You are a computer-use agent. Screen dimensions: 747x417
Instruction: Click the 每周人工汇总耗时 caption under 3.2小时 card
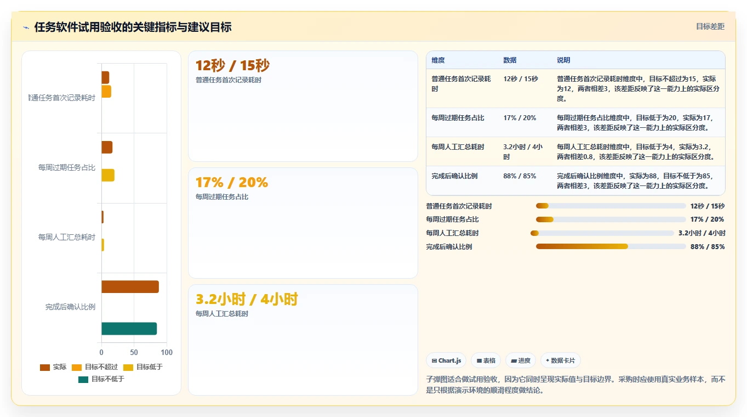222,314
